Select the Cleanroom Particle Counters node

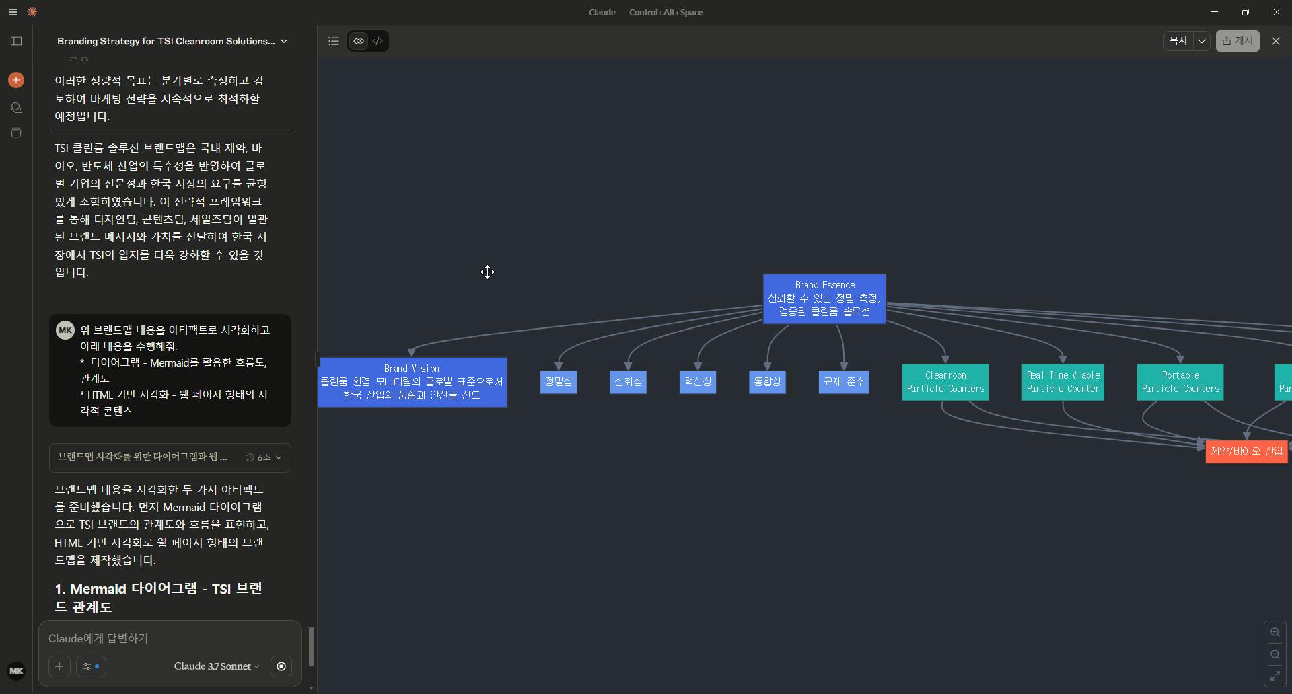[945, 382]
